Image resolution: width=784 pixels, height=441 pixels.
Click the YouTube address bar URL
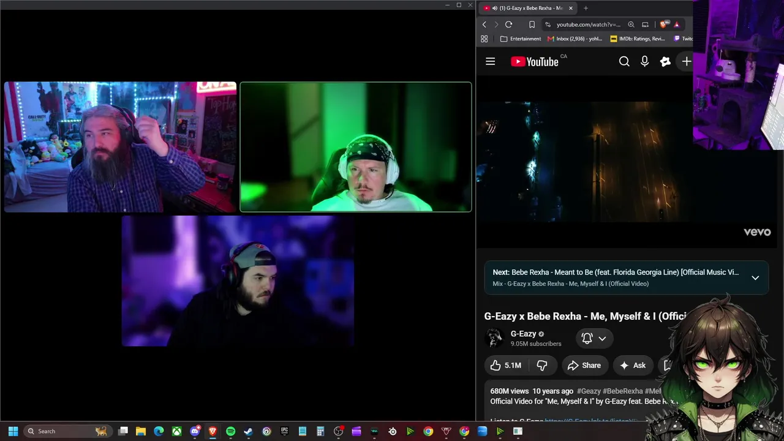[x=588, y=24]
